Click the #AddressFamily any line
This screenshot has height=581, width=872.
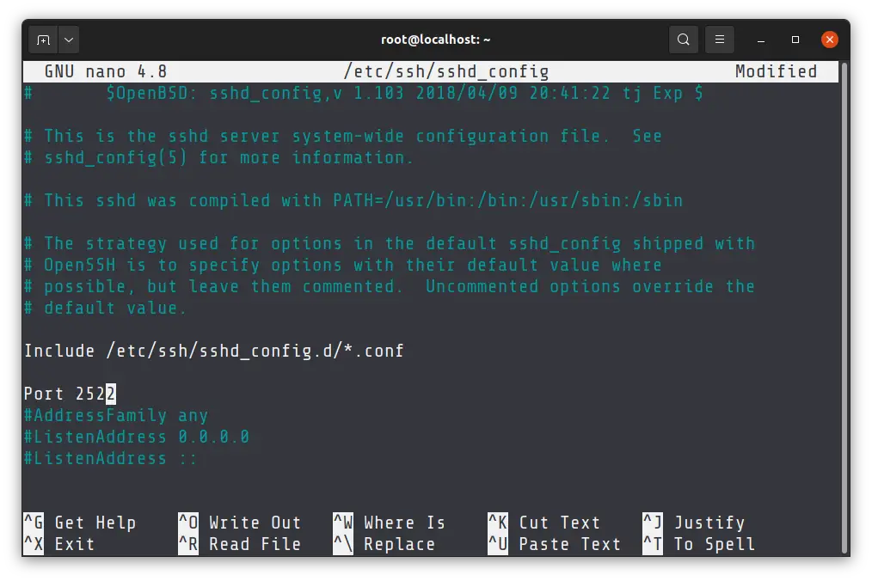click(x=115, y=415)
